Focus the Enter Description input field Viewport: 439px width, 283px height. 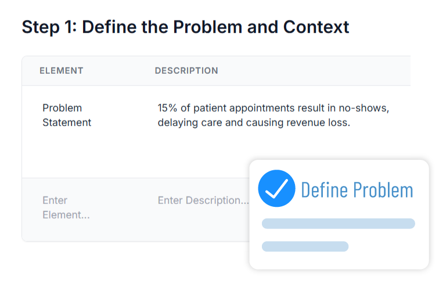(x=203, y=200)
